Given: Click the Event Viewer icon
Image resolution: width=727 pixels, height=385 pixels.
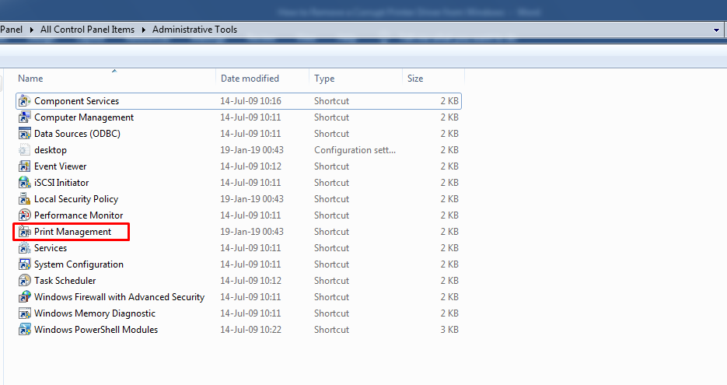Looking at the screenshot, I should pyautogui.click(x=25, y=166).
